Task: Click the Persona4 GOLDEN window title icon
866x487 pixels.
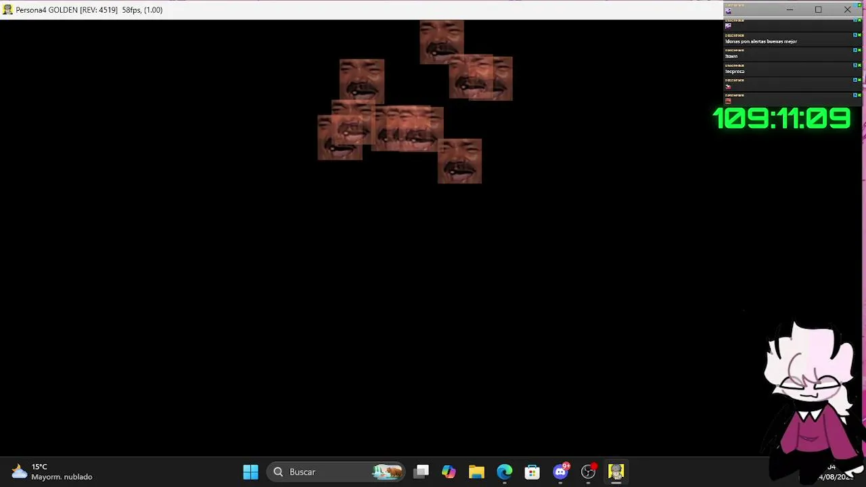Action: click(7, 9)
